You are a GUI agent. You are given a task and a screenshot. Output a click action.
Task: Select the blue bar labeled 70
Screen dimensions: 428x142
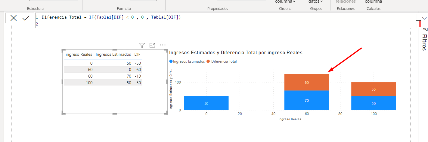307,100
